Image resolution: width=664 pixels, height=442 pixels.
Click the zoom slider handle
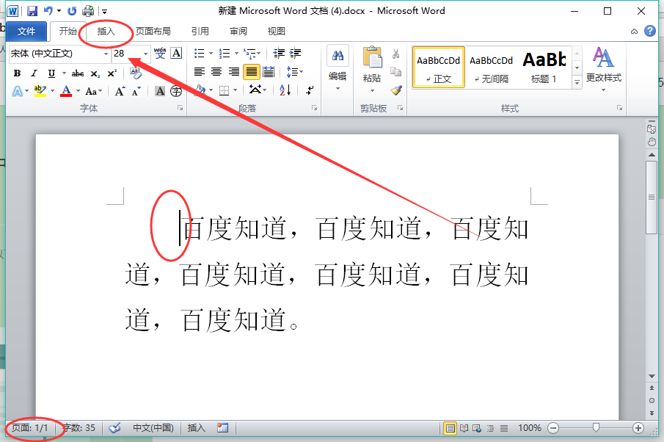tap(596, 428)
